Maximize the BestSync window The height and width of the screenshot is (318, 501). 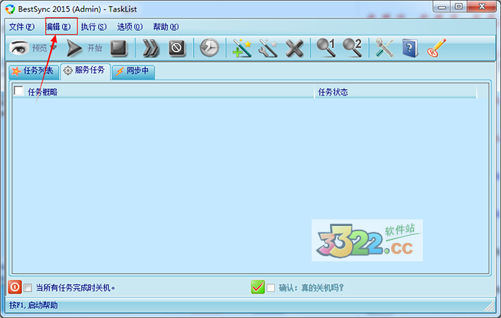tap(459, 7)
